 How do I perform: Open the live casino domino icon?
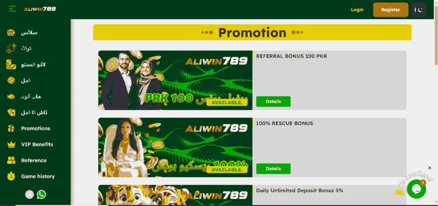pos(11,64)
